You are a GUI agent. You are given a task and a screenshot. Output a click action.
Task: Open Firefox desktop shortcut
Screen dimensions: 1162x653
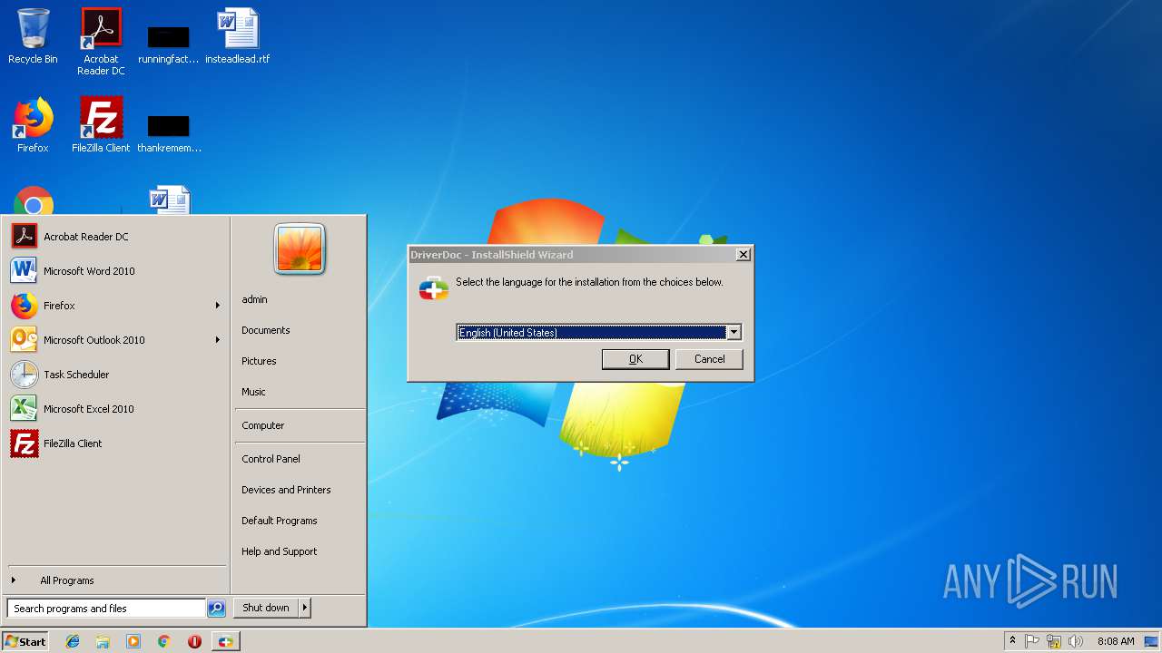33,125
